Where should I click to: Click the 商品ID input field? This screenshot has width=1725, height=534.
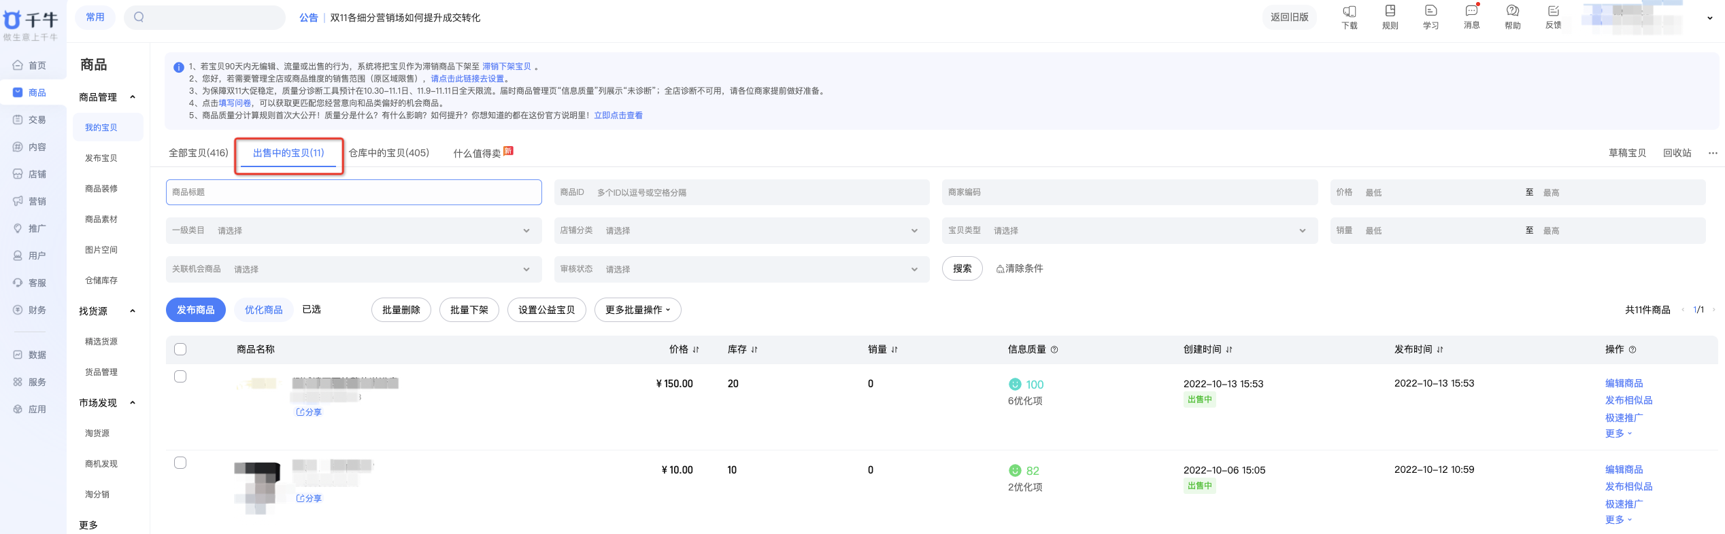741,192
